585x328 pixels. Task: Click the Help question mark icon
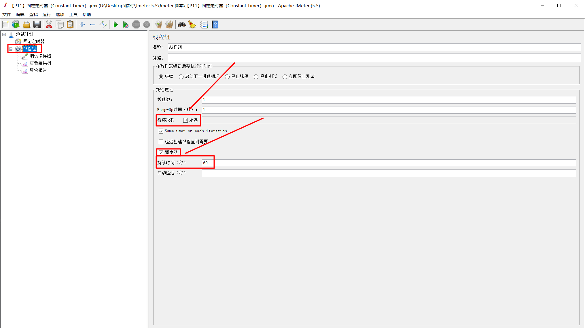click(x=215, y=25)
